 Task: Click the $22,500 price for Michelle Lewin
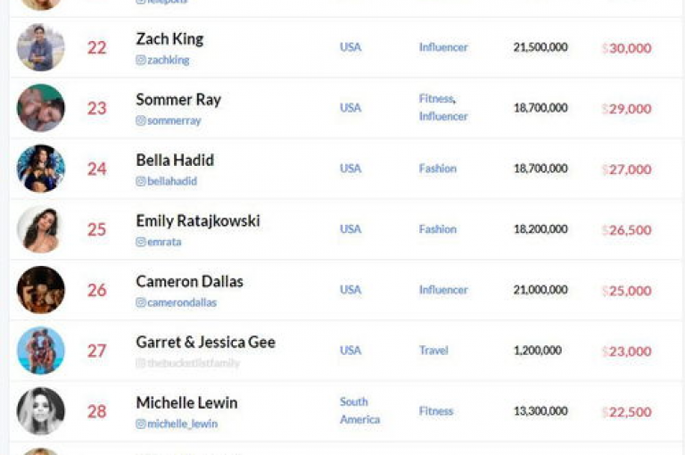tap(626, 411)
